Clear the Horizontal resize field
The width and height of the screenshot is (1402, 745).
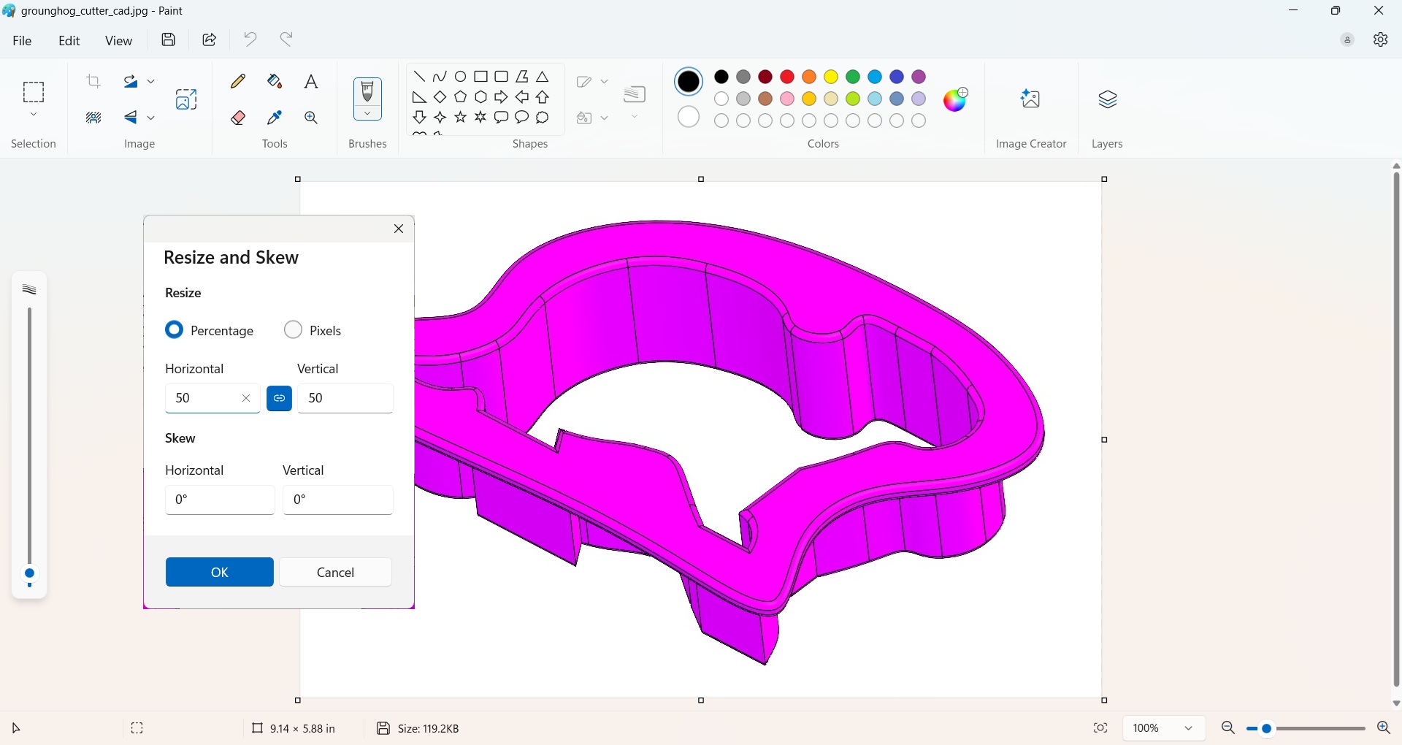pyautogui.click(x=246, y=399)
